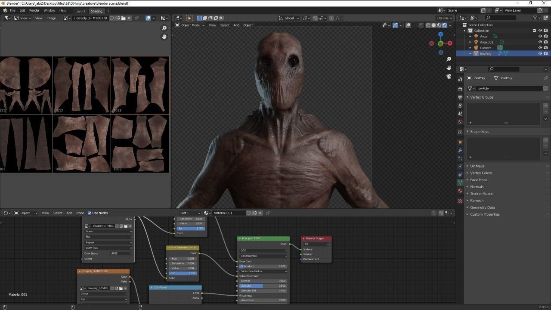Click the outliner search field

click(x=499, y=18)
